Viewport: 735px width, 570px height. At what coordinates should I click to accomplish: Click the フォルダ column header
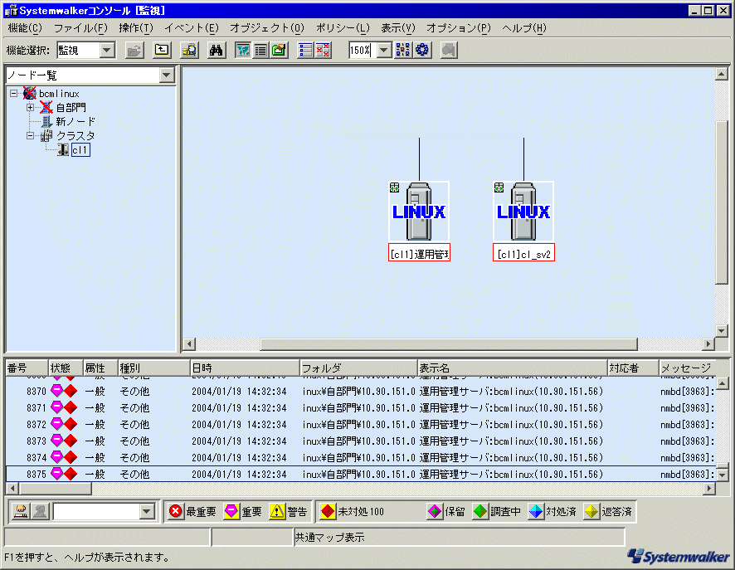click(x=357, y=368)
